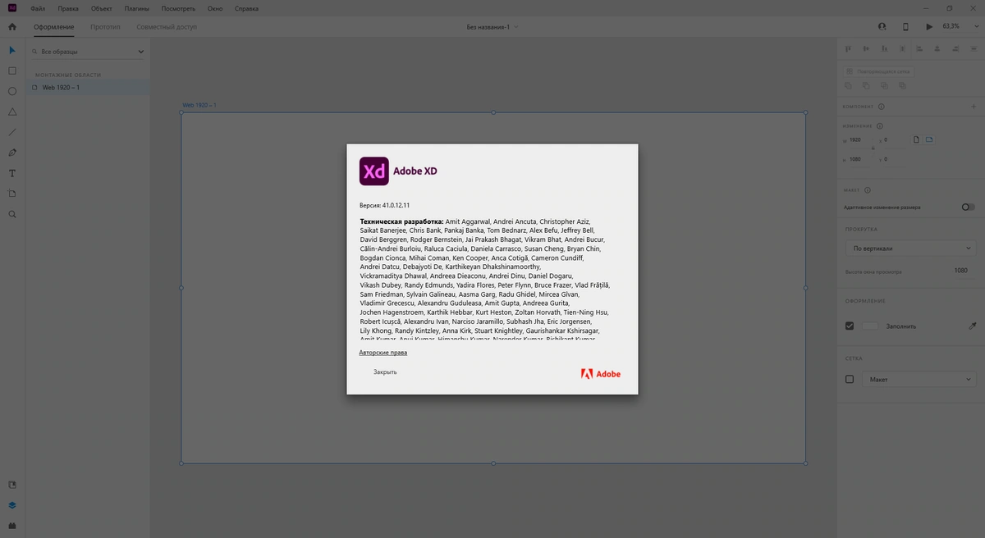Toggle the adaptive resize switch
This screenshot has height=538, width=985.
tap(969, 207)
